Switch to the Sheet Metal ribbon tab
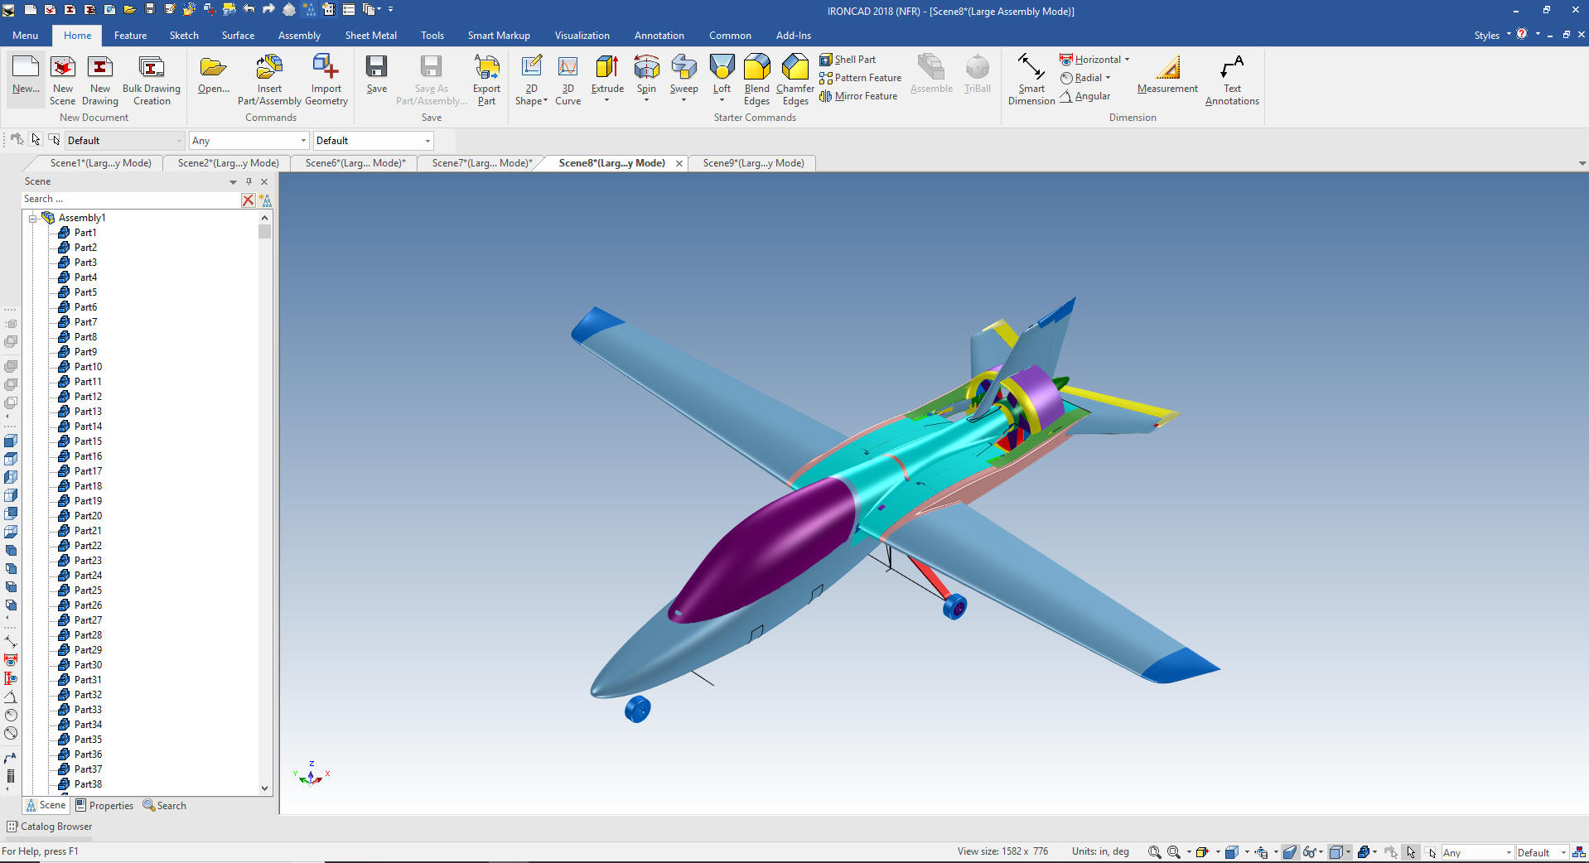The width and height of the screenshot is (1589, 863). click(x=370, y=36)
